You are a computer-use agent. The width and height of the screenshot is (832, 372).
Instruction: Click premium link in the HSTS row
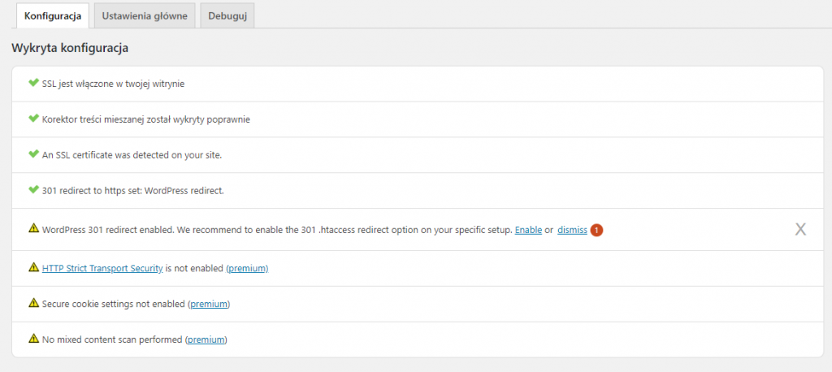pyautogui.click(x=247, y=268)
